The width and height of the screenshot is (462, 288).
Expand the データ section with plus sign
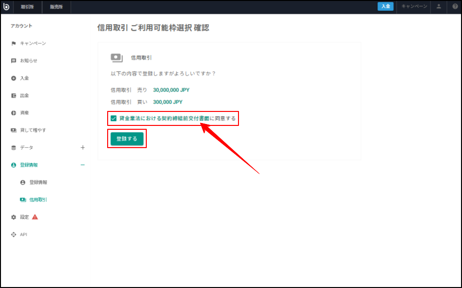click(x=83, y=148)
